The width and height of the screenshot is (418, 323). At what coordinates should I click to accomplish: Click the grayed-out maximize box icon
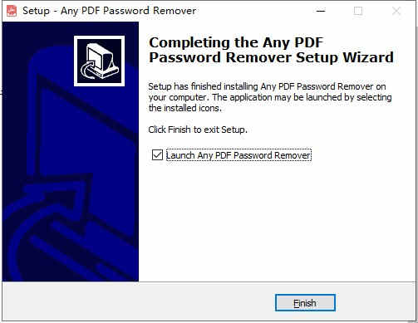coord(358,11)
